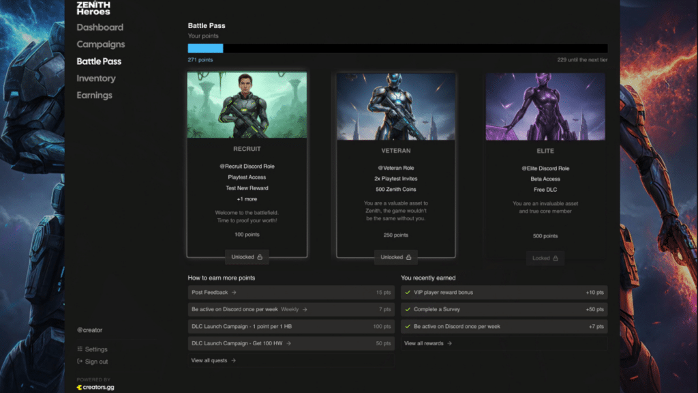Click the Elite tier character thumbnail
698x393 pixels.
pos(545,106)
